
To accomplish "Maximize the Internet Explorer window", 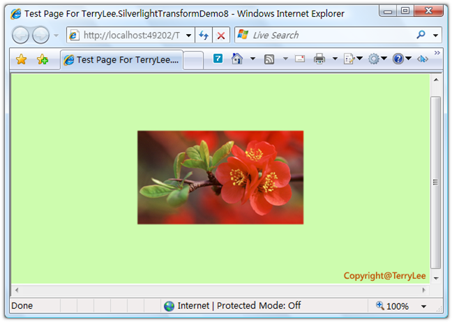I will tap(405, 11).
